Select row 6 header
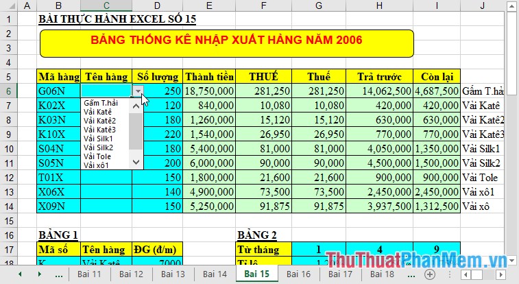The height and width of the screenshot is (284, 519). (x=8, y=91)
